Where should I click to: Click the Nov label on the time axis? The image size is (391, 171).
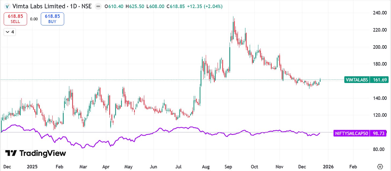click(x=280, y=167)
